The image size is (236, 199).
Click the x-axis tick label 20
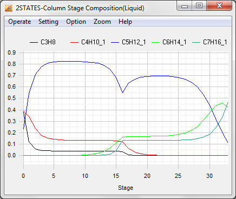point(147,176)
